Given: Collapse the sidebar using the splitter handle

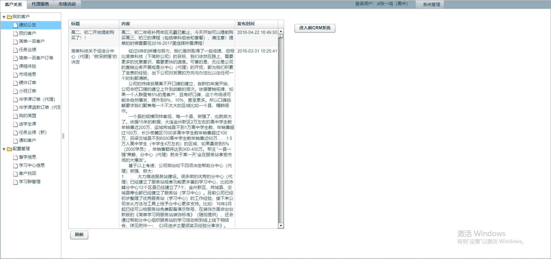Looking at the screenshot, I should pyautogui.click(x=63, y=136).
